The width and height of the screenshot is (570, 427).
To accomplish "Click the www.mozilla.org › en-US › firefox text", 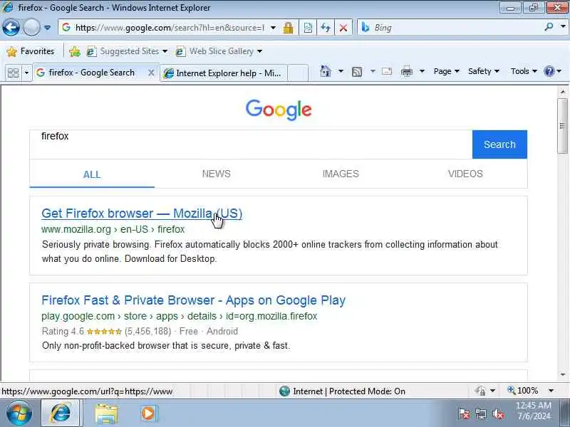I will [113, 229].
